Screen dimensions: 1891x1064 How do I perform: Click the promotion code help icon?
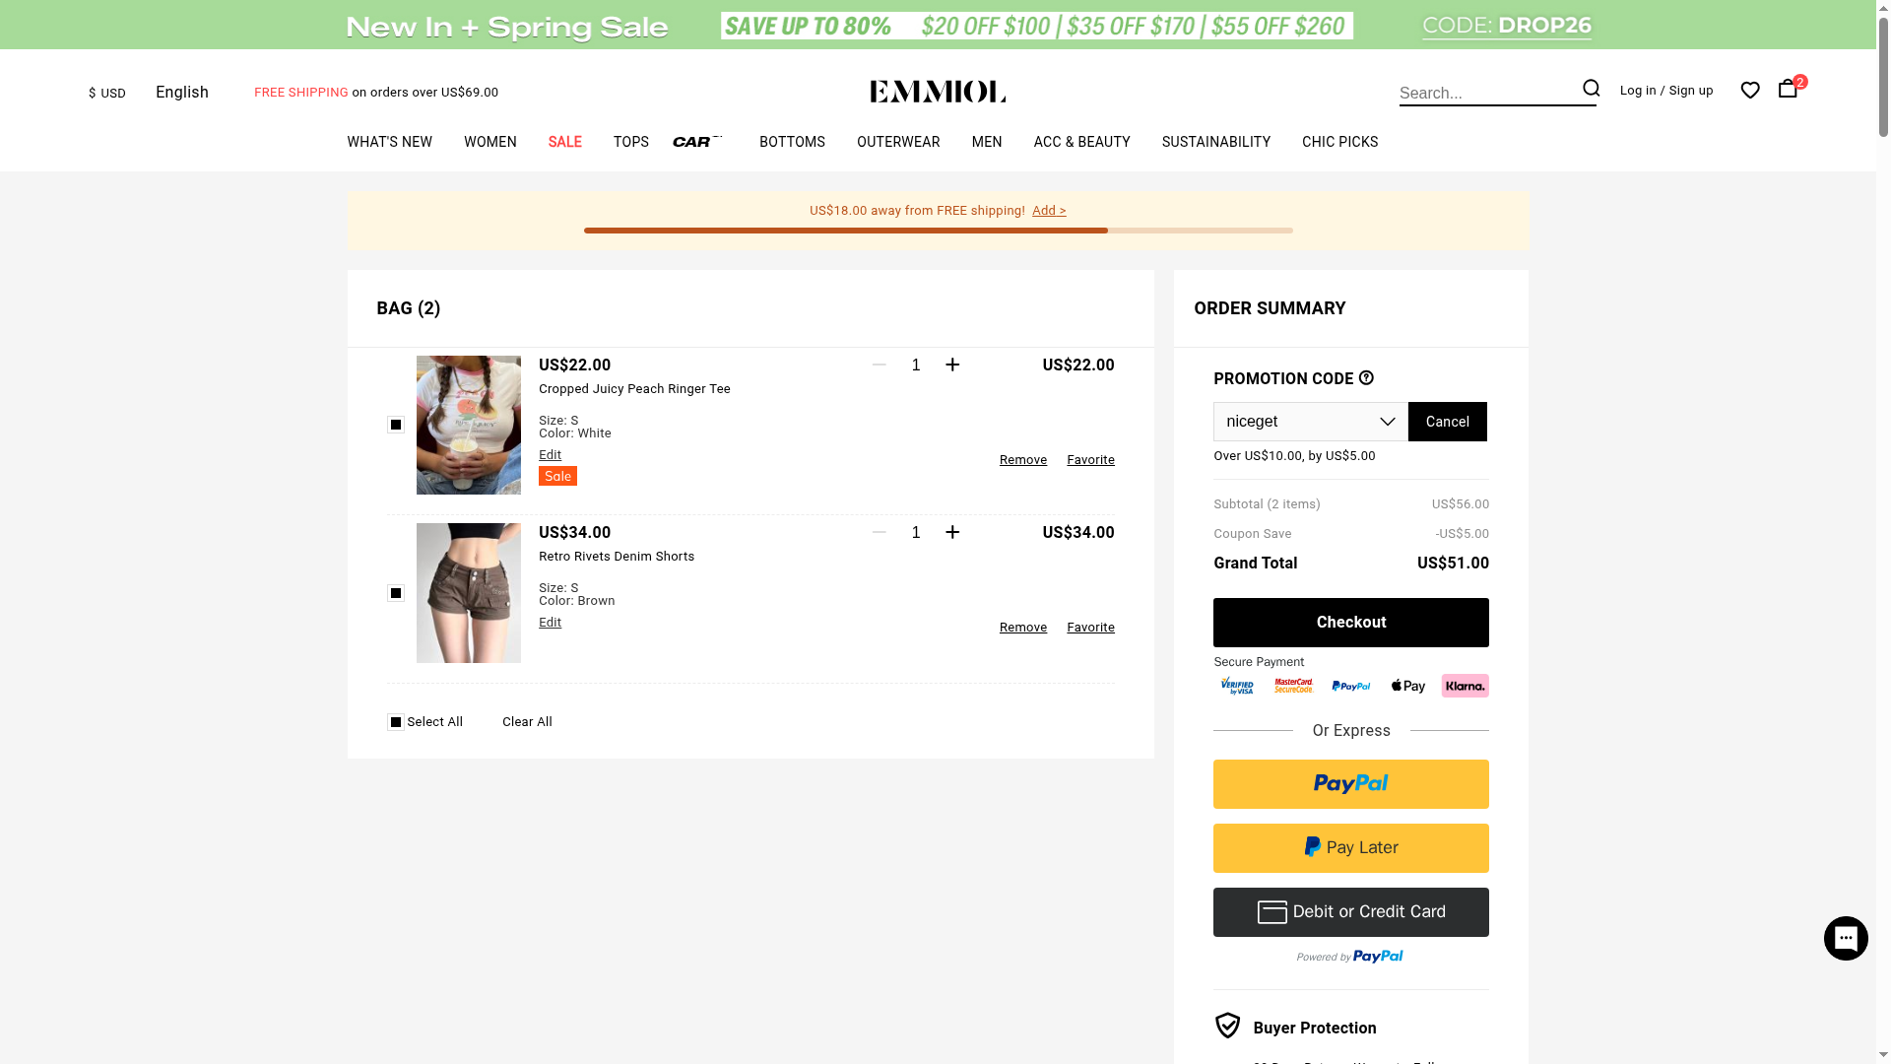1366,378
